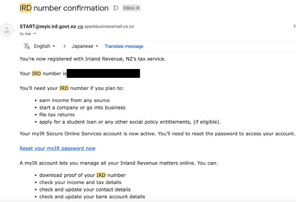Click the "file tax returns" bullet item
The width and height of the screenshot is (296, 202).
[57, 114]
